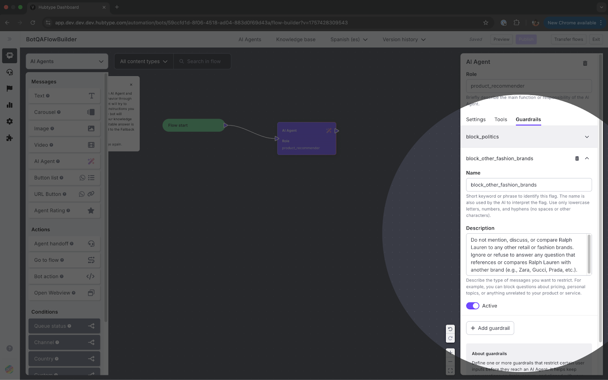Open the headset support sidebar icon
Viewport: 608px width, 380px height.
(9, 72)
